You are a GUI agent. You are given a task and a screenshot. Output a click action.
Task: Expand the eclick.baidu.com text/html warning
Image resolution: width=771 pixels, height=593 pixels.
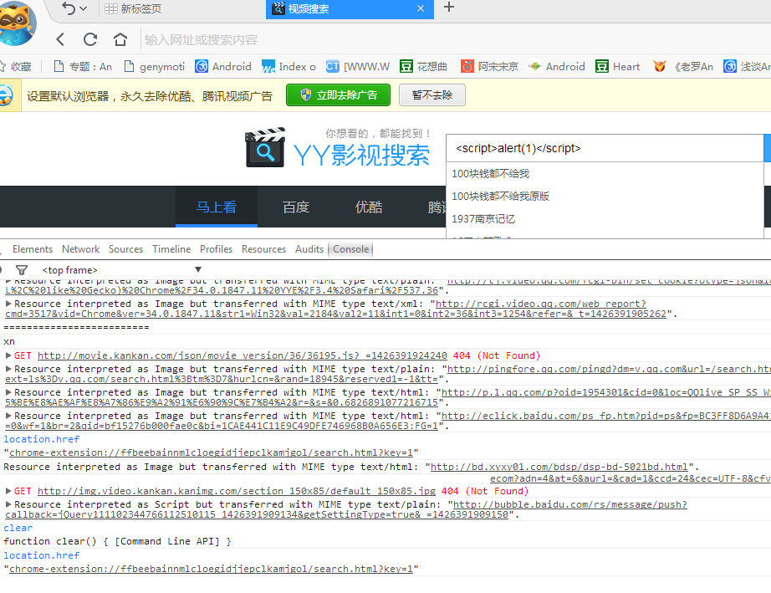click(8, 416)
